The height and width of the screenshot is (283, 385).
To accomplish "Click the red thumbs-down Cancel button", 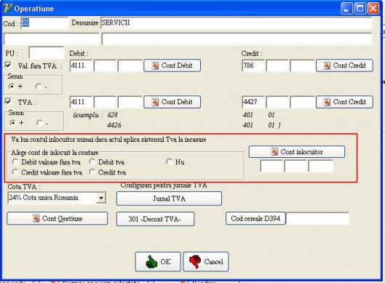I will point(206,262).
